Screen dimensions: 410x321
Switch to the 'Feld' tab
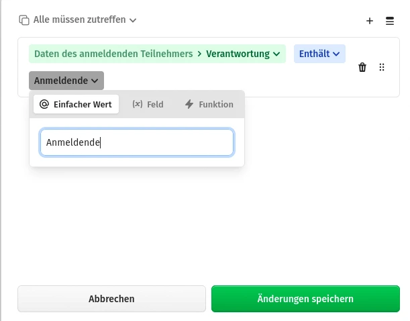pos(148,104)
